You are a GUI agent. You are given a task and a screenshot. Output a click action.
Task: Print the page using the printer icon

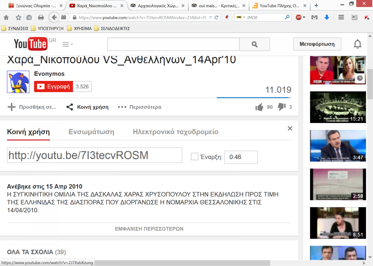(x=41, y=17)
